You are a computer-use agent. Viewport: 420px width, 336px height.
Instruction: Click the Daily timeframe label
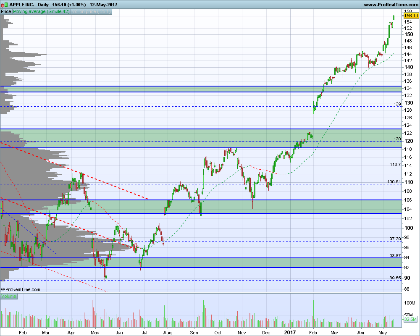pyautogui.click(x=43, y=5)
